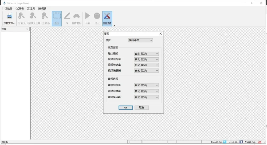Open the 选项 options toolbar icon
This screenshot has height=145, width=267.
coord(107,16)
